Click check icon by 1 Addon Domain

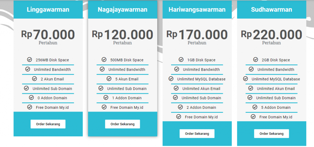(x=106, y=97)
